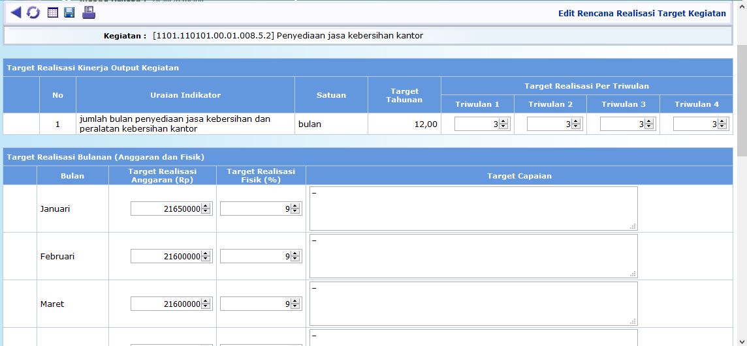Click the Februari Target Capaian text area

pyautogui.click(x=473, y=256)
